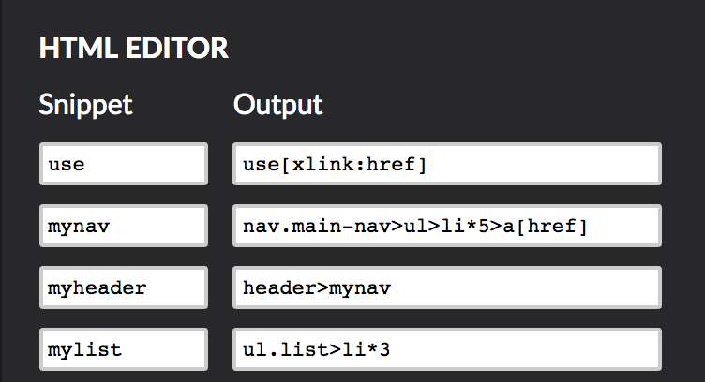Place cursor in first row's output box
The image size is (705, 382).
click(x=447, y=164)
